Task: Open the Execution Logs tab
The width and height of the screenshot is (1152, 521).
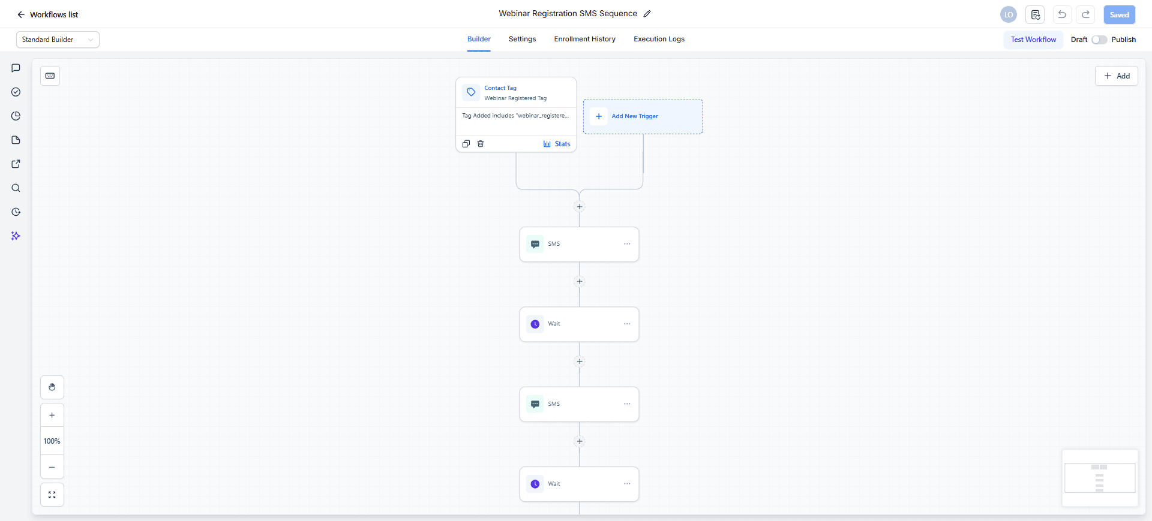Action: pos(659,39)
